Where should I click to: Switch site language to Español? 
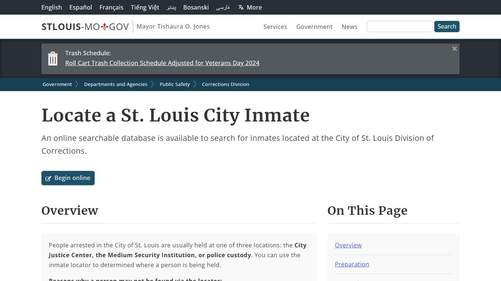click(81, 7)
